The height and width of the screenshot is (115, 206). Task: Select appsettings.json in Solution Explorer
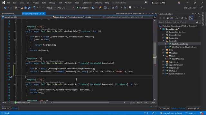click(176, 65)
